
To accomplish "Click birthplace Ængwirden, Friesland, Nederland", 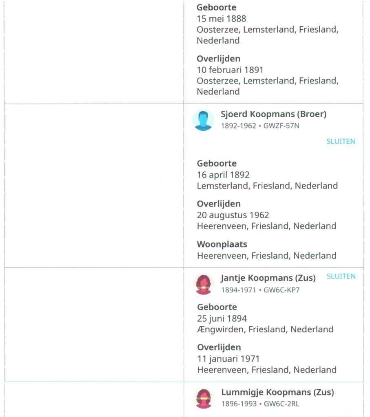I will [265, 329].
